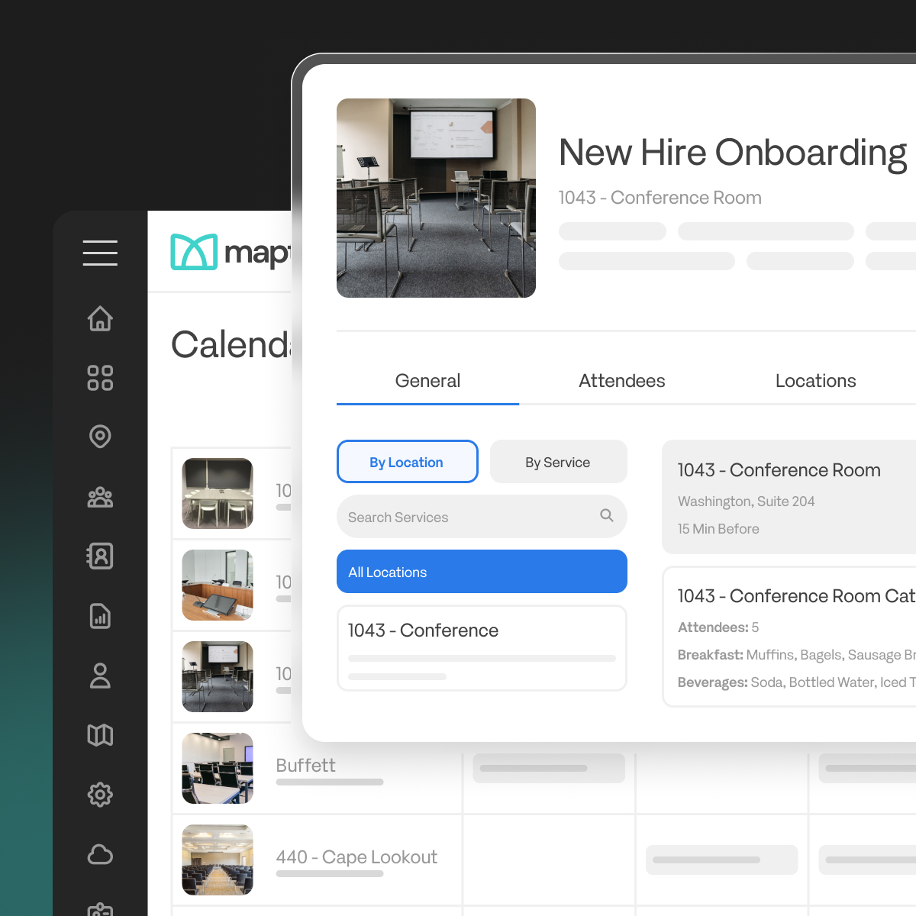Open the user profile icon
Viewport: 916px width, 916px height.
click(100, 676)
